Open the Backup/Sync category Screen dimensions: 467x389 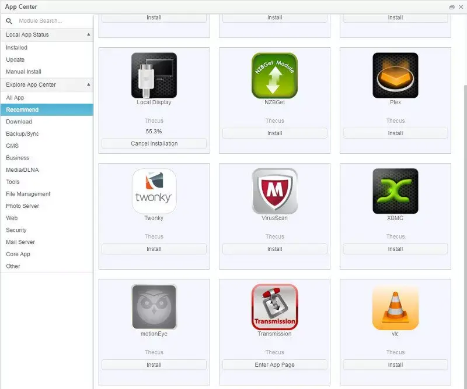coord(47,134)
